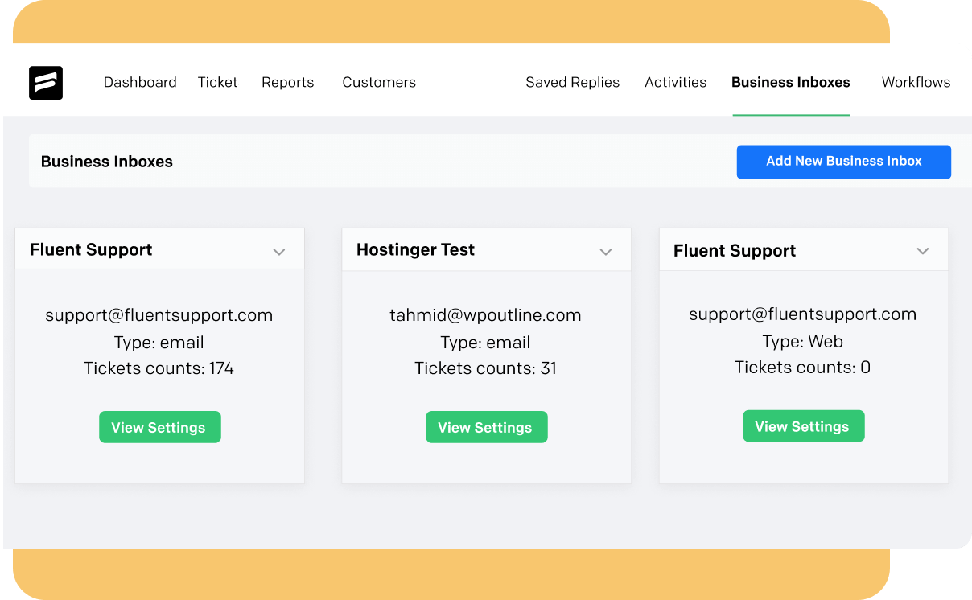The image size is (972, 600).
Task: Open the Reports section
Action: (x=287, y=82)
